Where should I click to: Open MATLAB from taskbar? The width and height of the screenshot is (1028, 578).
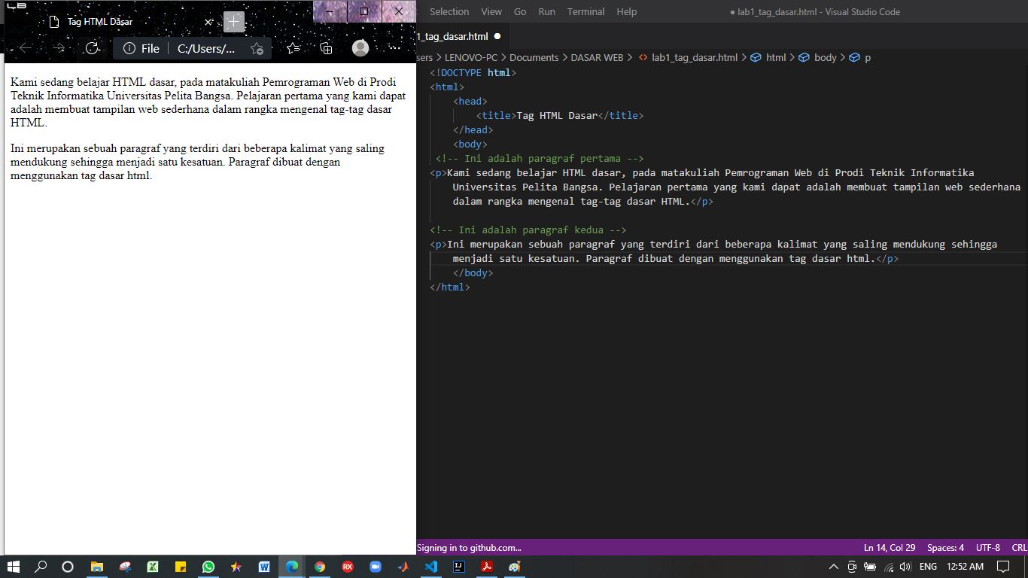403,567
